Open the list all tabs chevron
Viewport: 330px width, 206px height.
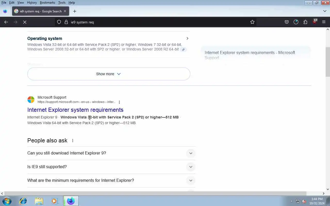(x=325, y=11)
